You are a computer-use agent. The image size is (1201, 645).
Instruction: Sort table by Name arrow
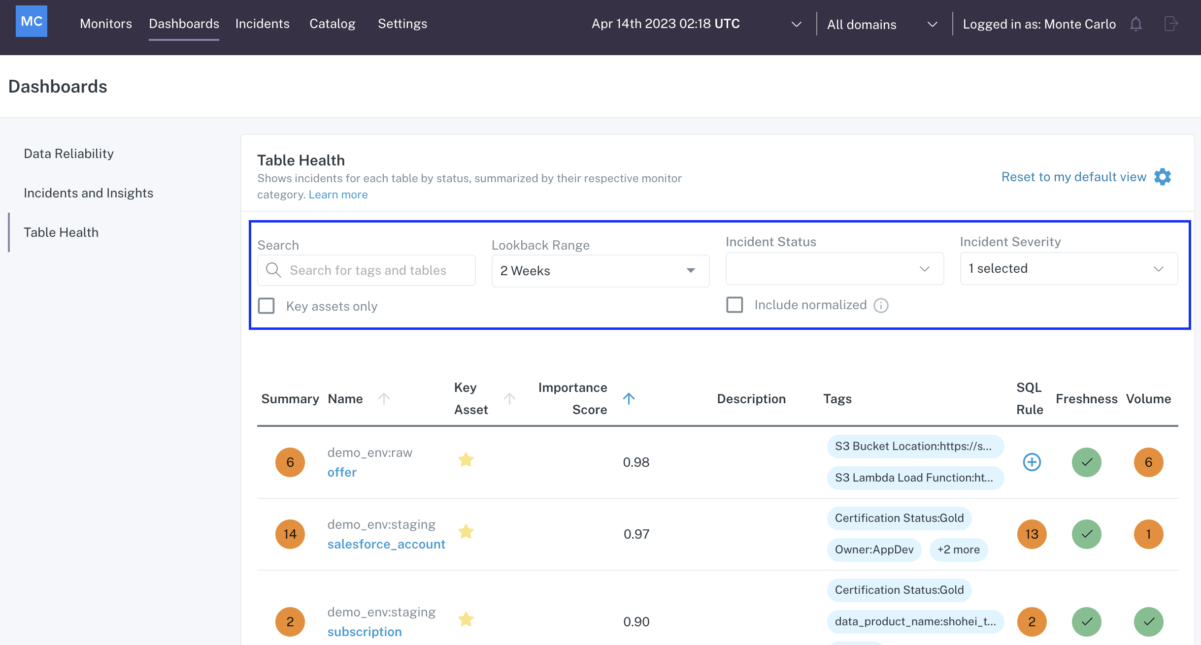pos(384,398)
